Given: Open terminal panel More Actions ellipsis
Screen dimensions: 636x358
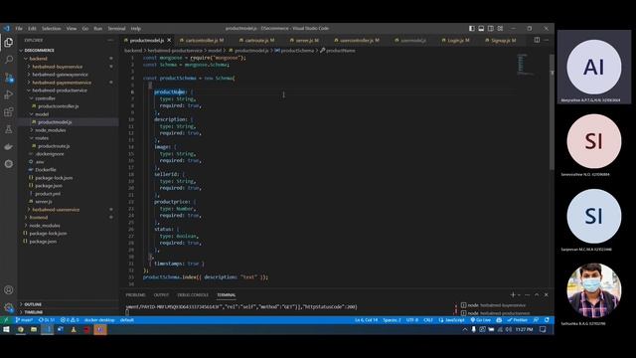Looking at the screenshot, I should click(x=528, y=294).
